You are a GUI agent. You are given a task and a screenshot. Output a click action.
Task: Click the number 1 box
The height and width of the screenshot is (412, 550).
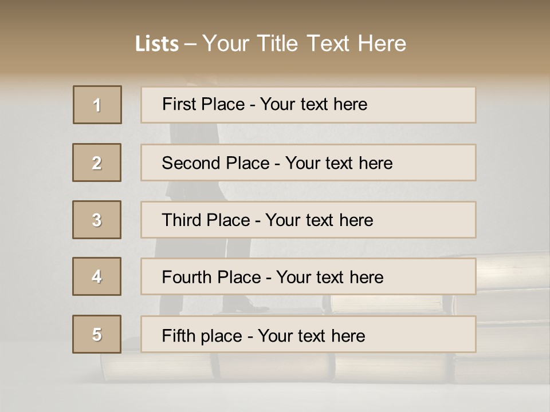tap(97, 105)
